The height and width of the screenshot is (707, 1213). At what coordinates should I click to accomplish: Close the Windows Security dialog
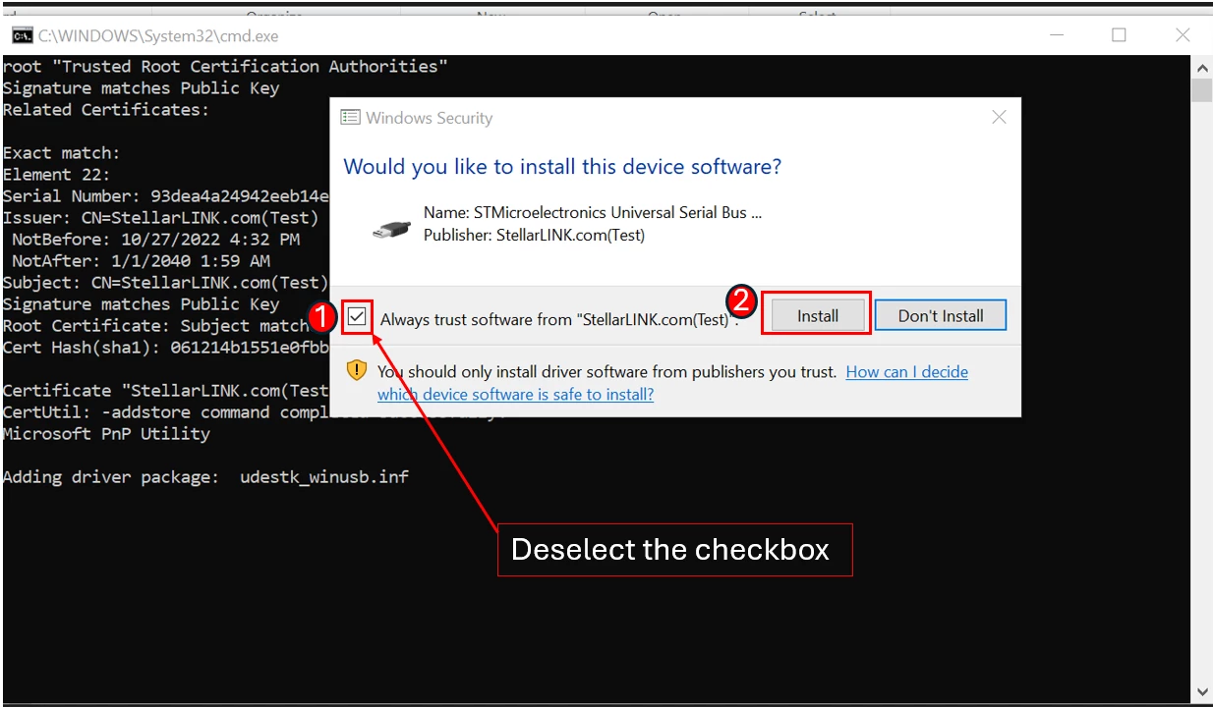pos(999,118)
